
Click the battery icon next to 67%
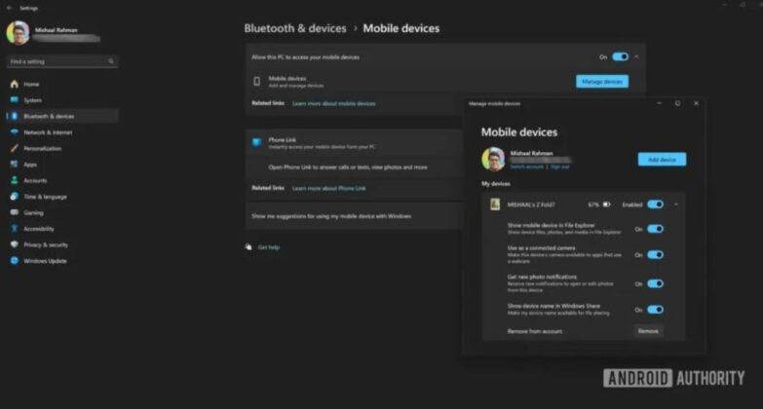[x=607, y=204]
